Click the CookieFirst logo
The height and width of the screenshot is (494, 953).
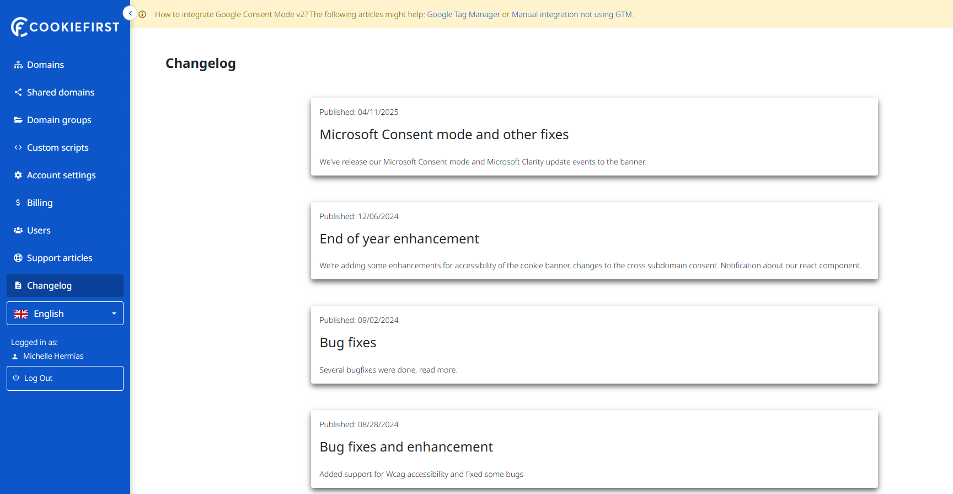[65, 26]
